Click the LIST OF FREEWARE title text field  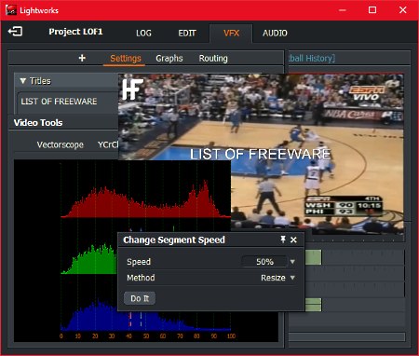coord(68,102)
